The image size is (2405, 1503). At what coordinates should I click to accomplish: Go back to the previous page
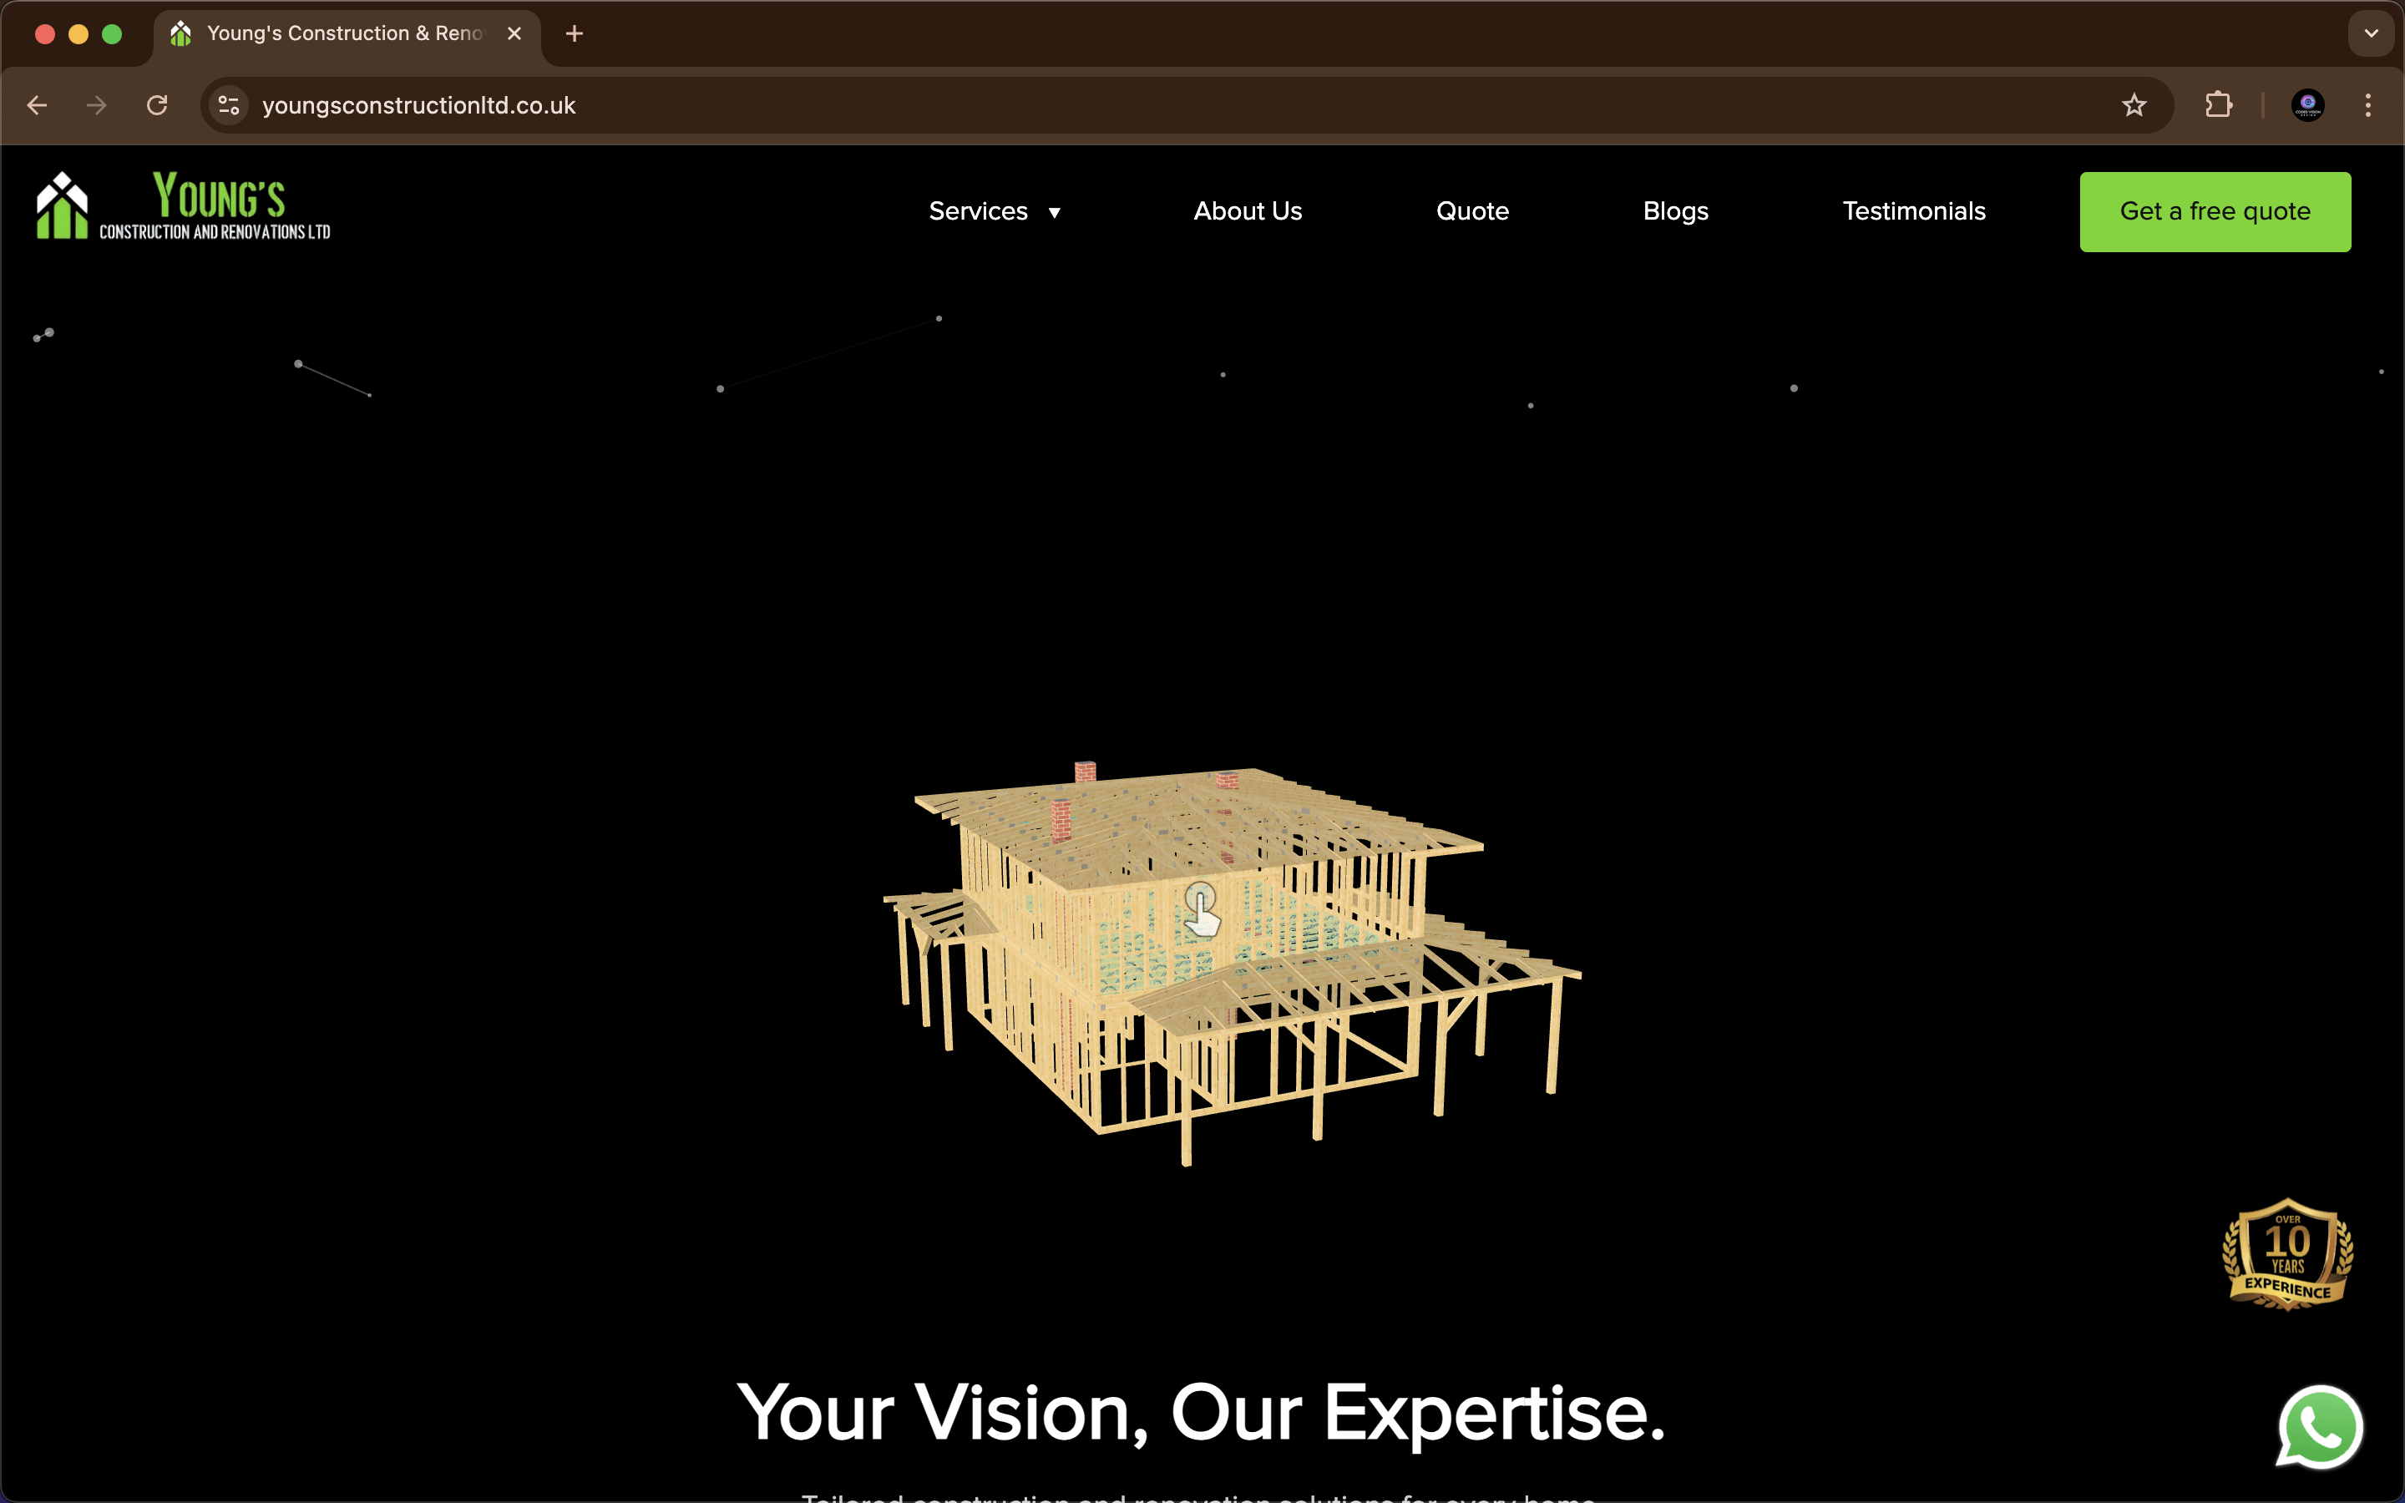click(x=38, y=105)
